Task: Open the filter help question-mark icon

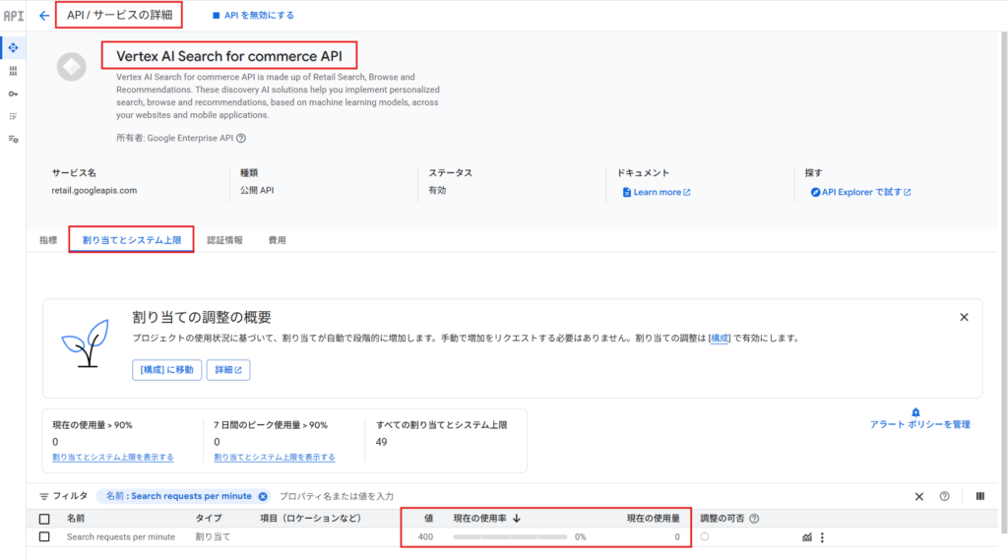Action: pyautogui.click(x=944, y=496)
